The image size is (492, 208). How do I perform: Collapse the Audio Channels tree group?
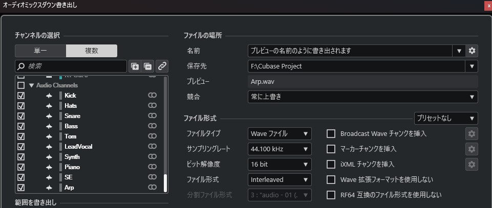click(x=31, y=85)
